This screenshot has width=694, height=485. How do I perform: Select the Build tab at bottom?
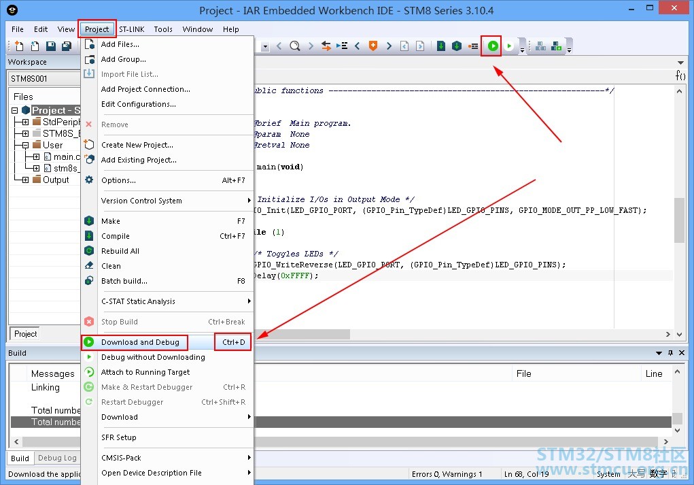(20, 458)
